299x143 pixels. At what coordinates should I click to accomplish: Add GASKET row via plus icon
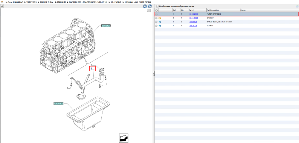[156, 18]
